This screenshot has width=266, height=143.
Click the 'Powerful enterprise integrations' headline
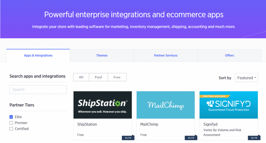tap(134, 15)
